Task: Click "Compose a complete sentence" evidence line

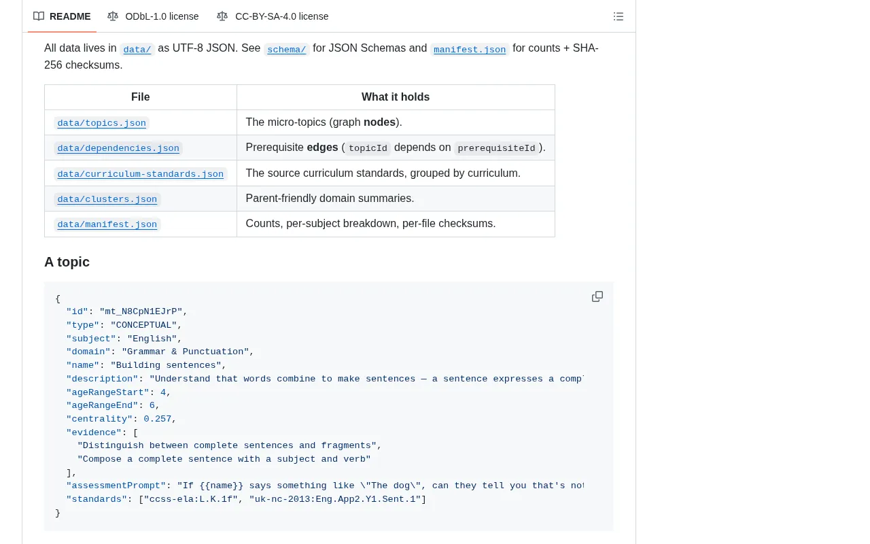Action: (224, 459)
